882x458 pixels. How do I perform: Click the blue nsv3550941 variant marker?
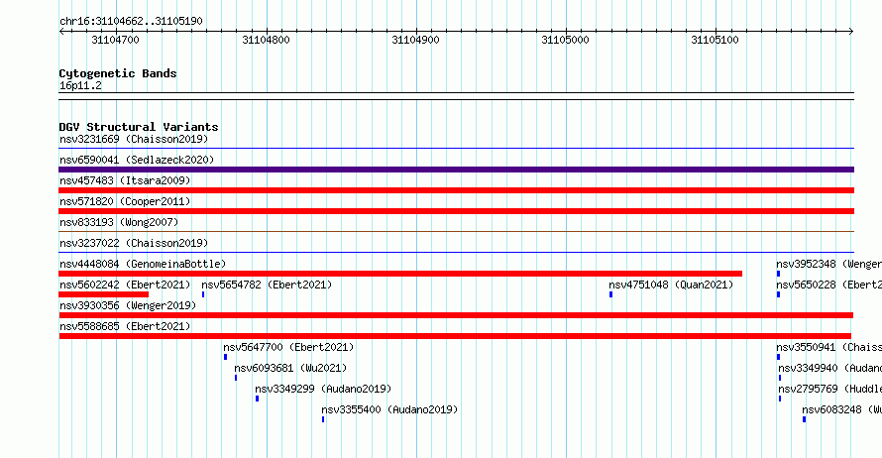[778, 357]
